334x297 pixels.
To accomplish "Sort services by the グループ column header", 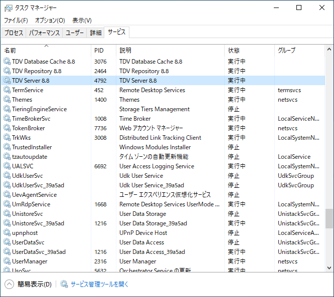I will (x=300, y=51).
